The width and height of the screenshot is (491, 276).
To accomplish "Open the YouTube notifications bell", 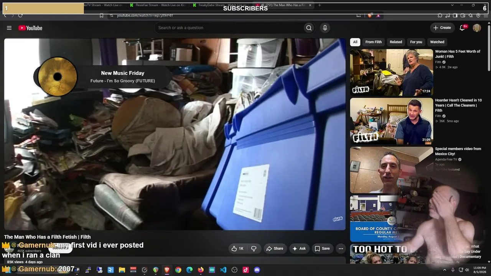I will 462,28.
